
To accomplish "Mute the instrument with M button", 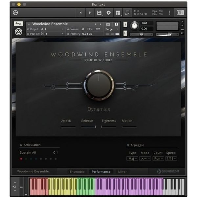I will (x=125, y=33).
